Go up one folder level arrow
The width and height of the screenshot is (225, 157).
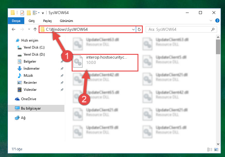(35, 29)
